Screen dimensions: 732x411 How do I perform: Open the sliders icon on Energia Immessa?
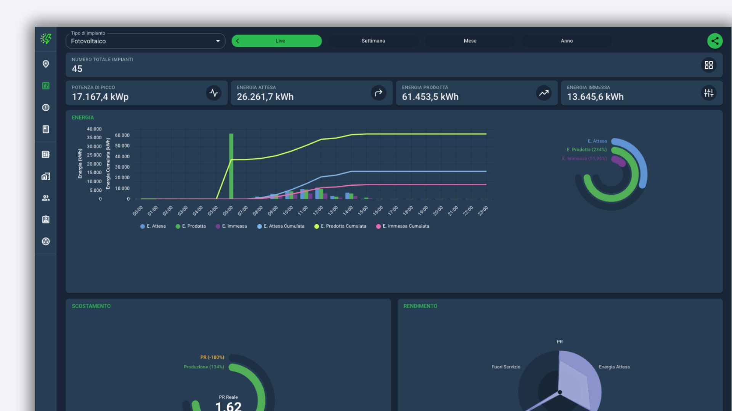click(x=708, y=93)
